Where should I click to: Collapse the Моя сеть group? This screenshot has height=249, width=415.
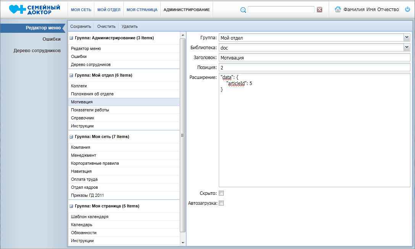[71, 137]
